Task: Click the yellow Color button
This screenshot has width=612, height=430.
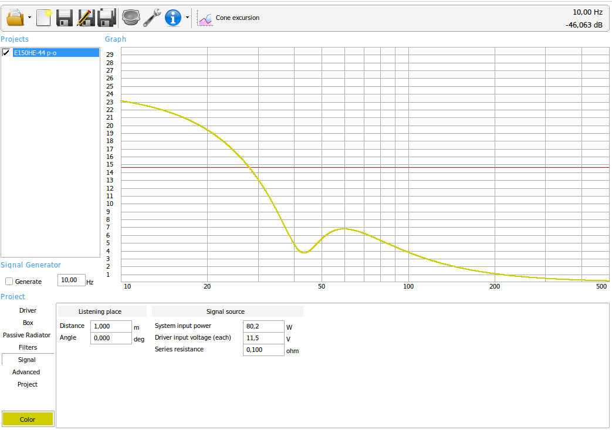Action: tap(28, 419)
